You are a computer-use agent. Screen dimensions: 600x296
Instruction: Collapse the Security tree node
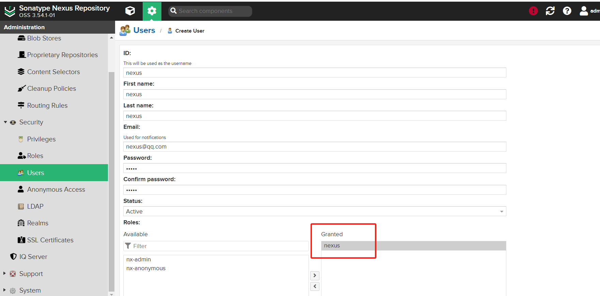click(x=5, y=122)
